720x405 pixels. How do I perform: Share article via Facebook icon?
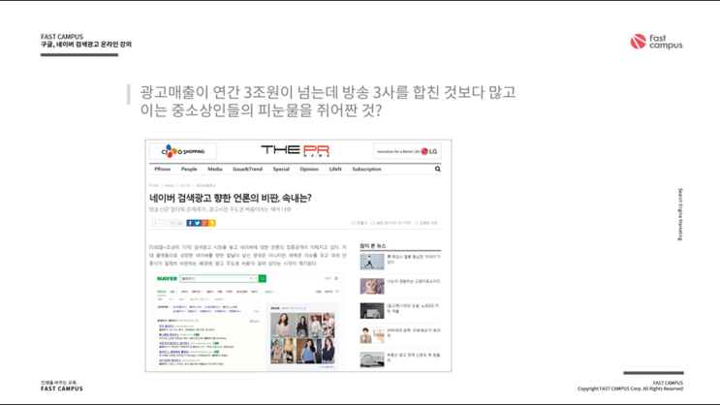tap(190, 223)
